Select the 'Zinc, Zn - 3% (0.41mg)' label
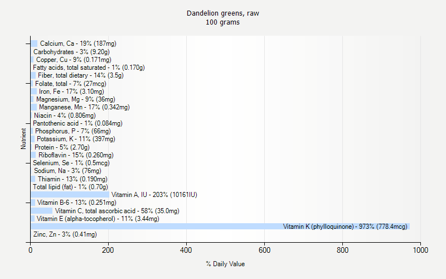Viewport: 446px width, 279px height. click(65, 234)
